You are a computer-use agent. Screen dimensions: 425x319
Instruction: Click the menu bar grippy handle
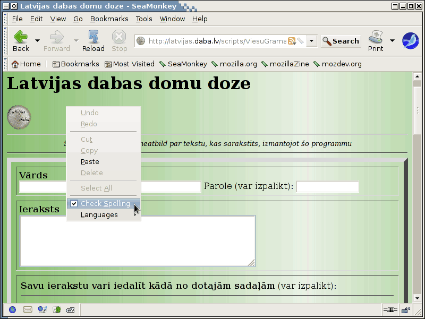coord(5,19)
